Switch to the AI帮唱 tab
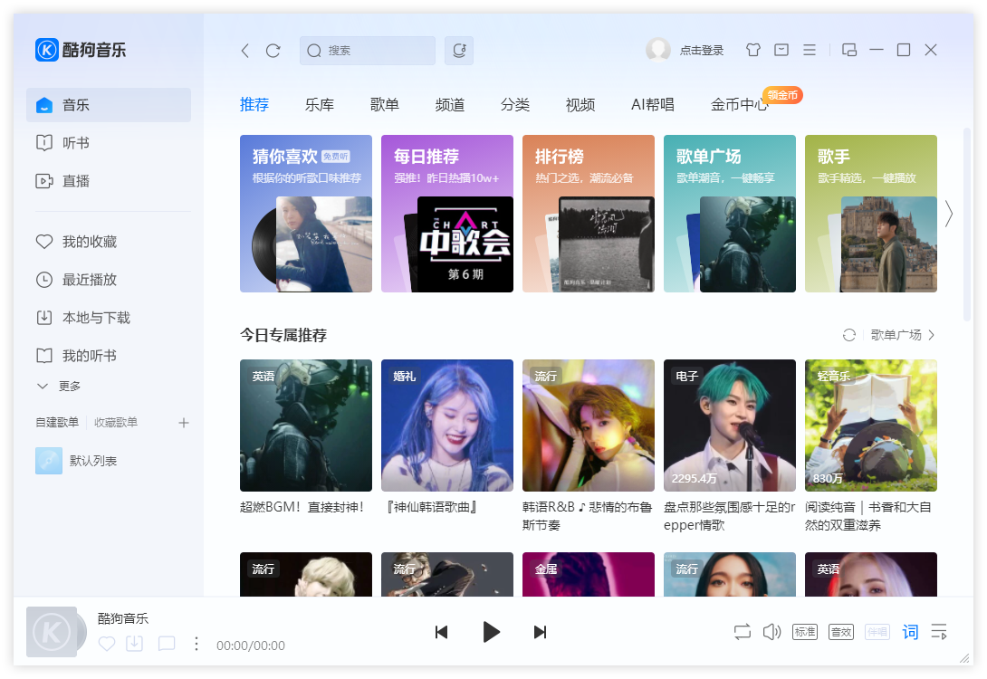Screen dimensions: 987x679 click(x=653, y=104)
